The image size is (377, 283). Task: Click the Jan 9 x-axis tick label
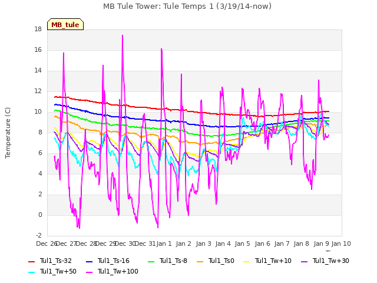[x=321, y=243]
